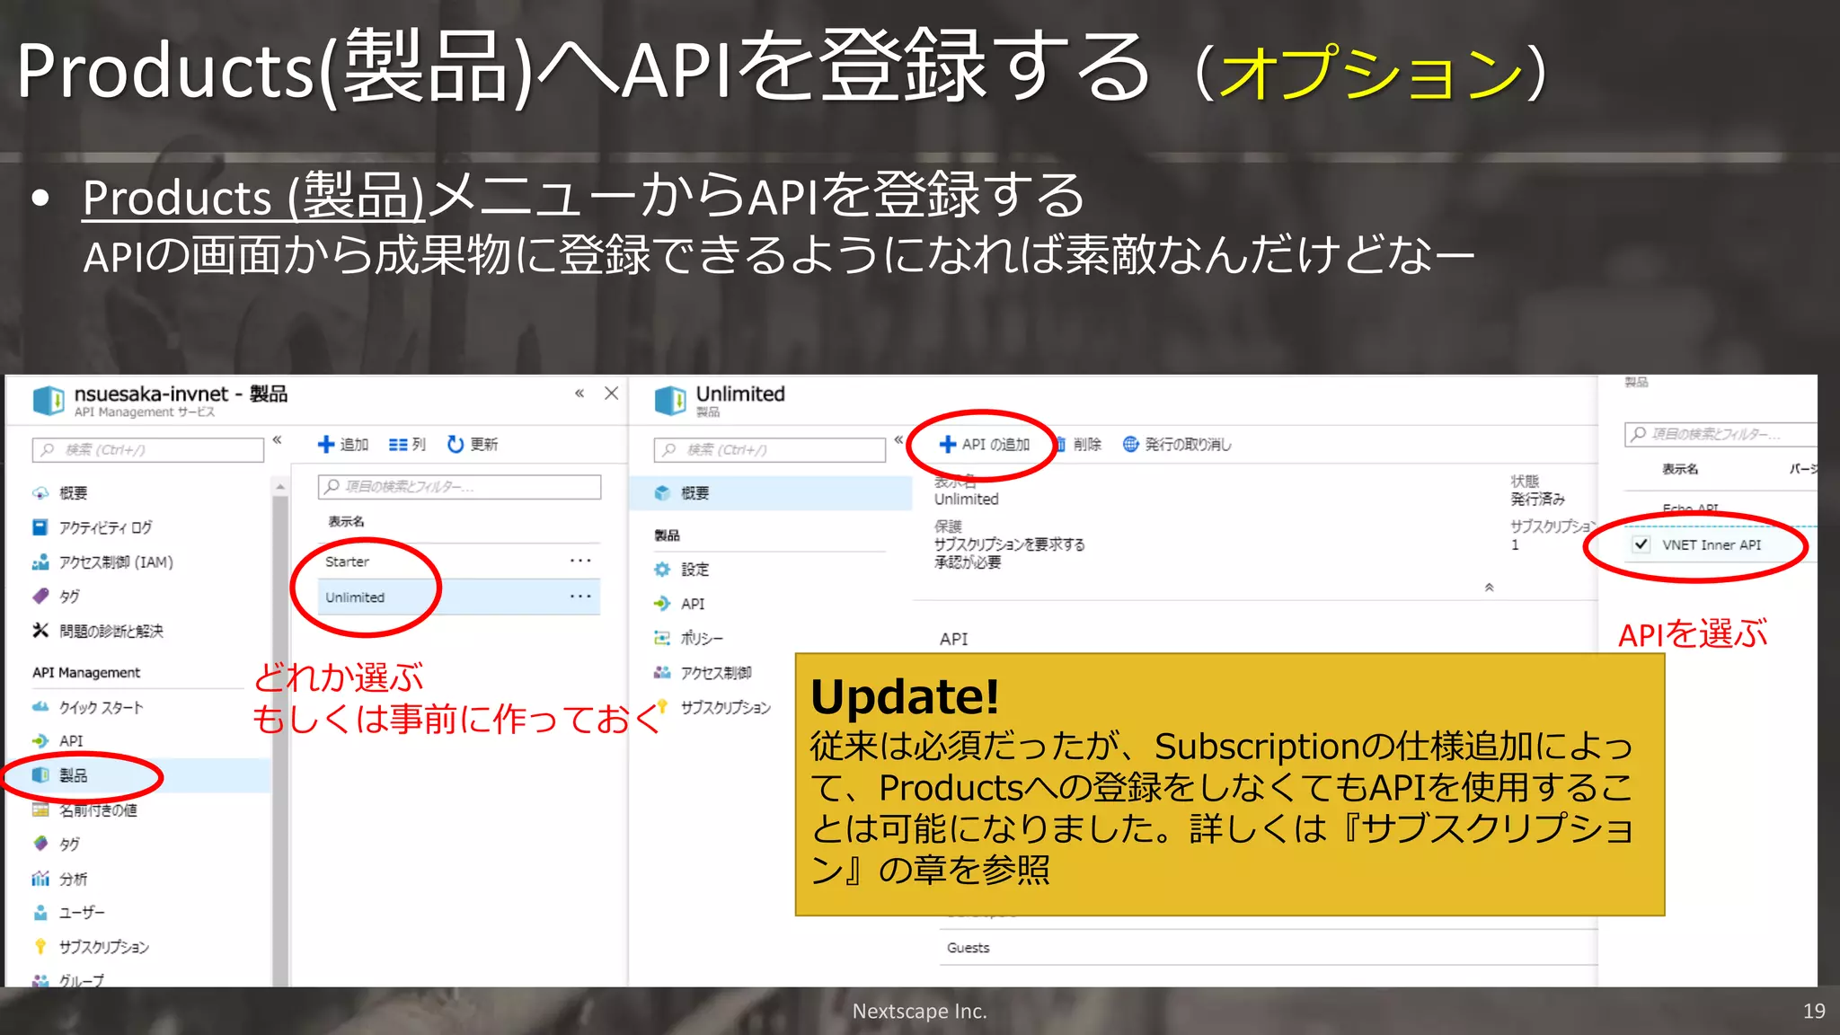This screenshot has height=1035, width=1840.
Task: Click 発行の取り消し globe button
Action: [x=1177, y=444]
